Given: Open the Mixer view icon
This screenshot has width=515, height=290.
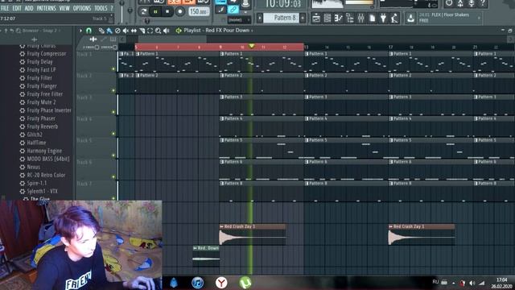Looking at the screenshot, I should coord(360,18).
